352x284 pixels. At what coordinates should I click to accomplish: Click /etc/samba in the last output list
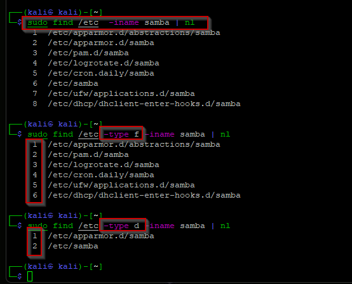[73, 247]
